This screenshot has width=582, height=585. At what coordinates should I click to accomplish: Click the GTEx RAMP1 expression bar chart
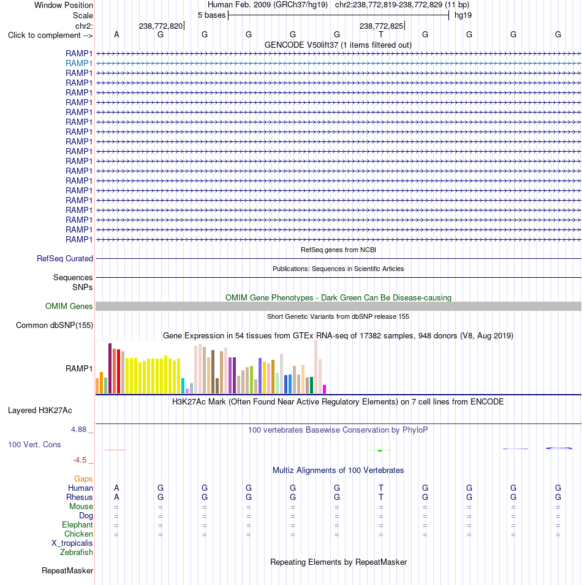click(211, 368)
